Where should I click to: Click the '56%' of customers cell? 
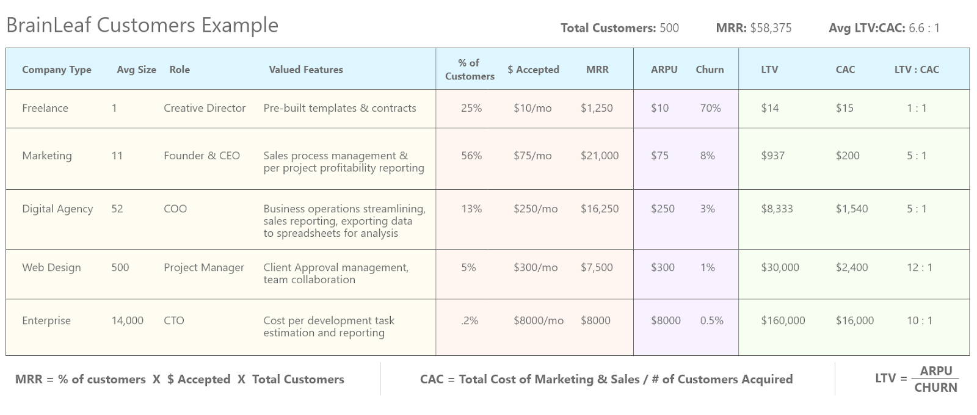point(471,156)
